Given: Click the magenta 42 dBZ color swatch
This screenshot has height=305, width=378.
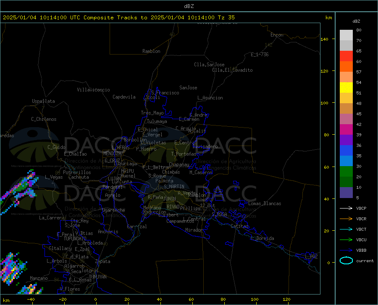Looking at the screenshot, I should click(346, 130).
